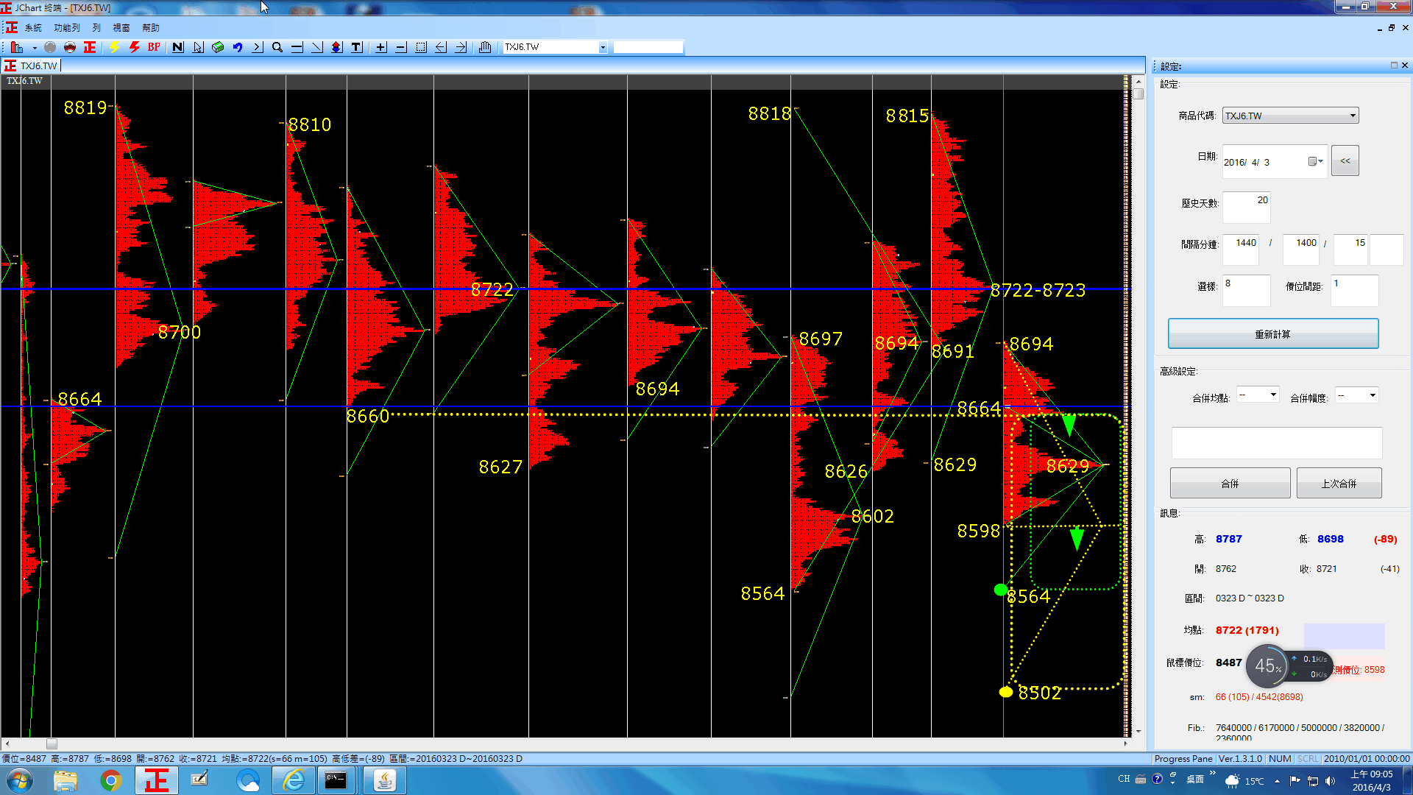Open the calendar picker in the 日期 field
This screenshot has width=1413, height=795.
pos(1315,162)
